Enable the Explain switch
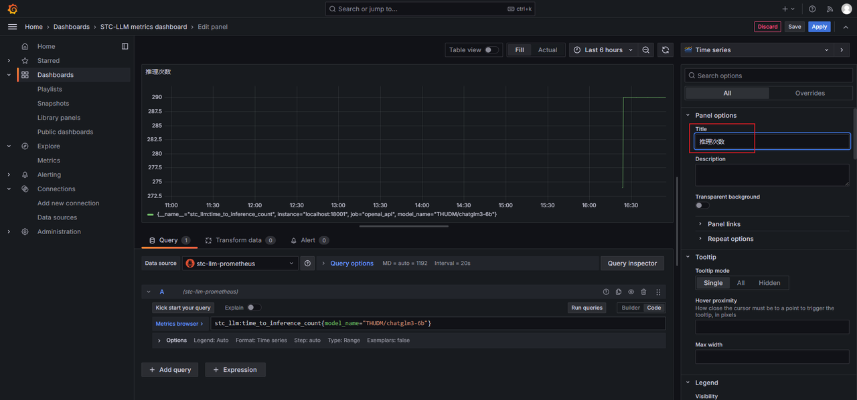 point(254,308)
